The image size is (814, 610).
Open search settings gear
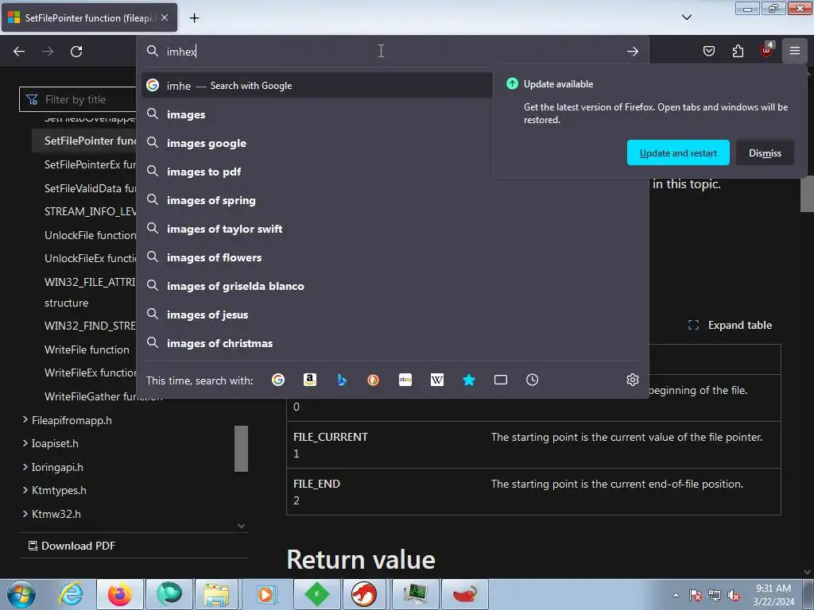632,380
